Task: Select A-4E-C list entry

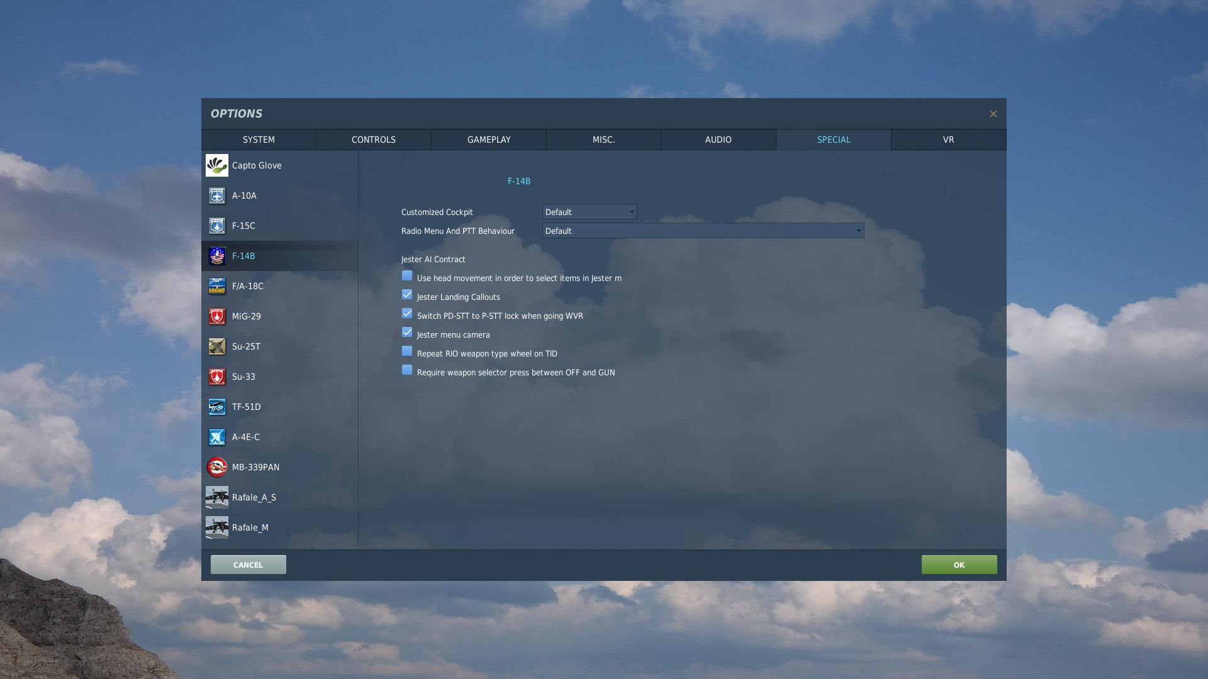Action: tap(279, 437)
